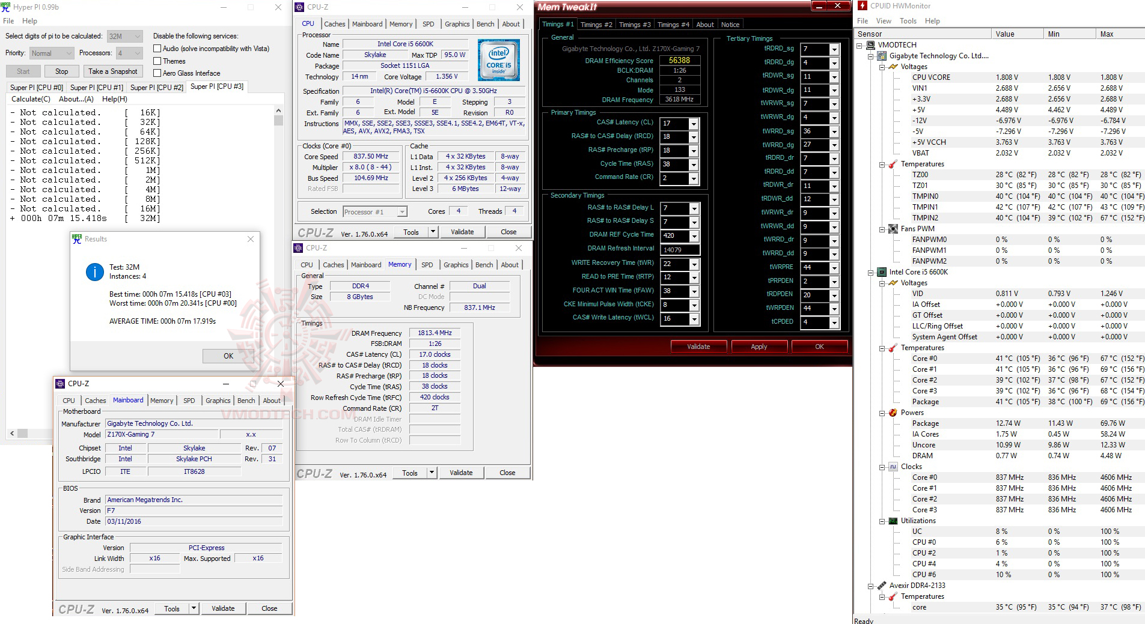Select the VMODTECH computer icon in HWMonitor
This screenshot has height=624, width=1145.
pos(871,45)
